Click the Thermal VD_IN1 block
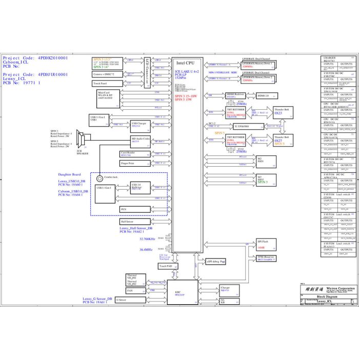This screenshot has width=359, height=359. coord(136,280)
